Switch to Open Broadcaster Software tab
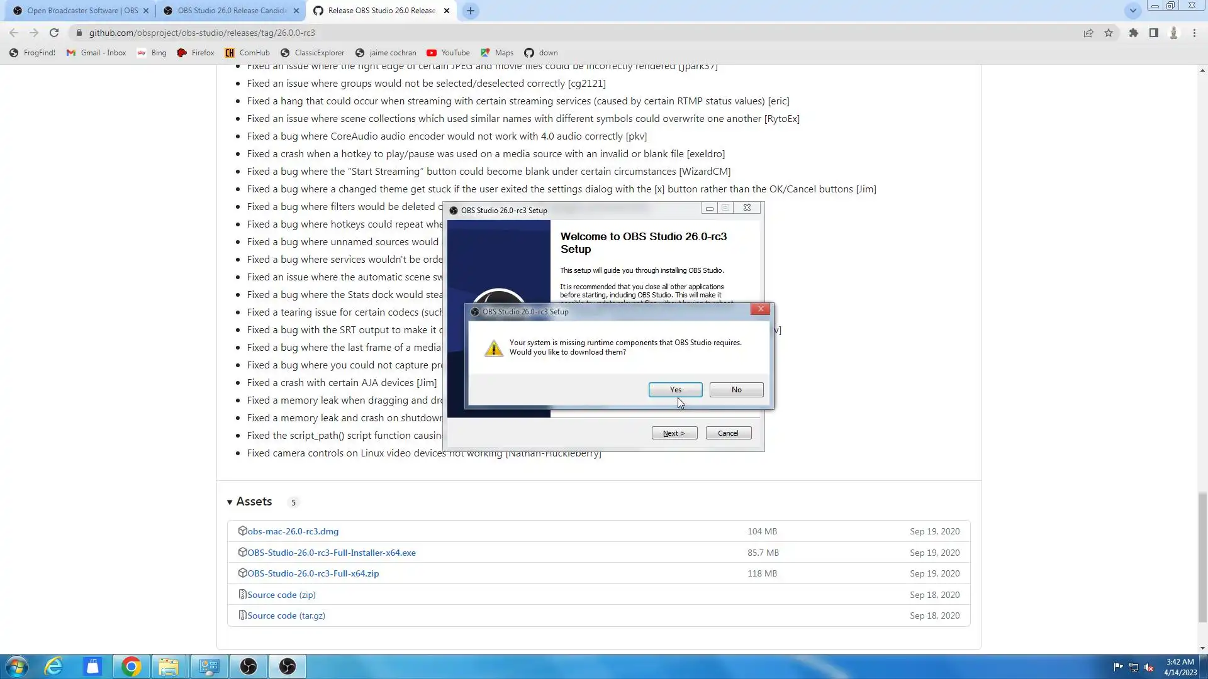1208x679 pixels. (82, 11)
